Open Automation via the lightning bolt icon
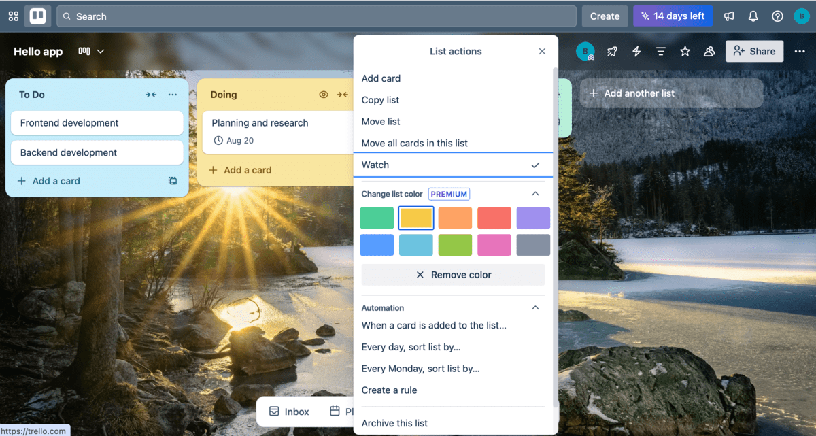This screenshot has height=436, width=816. [636, 51]
